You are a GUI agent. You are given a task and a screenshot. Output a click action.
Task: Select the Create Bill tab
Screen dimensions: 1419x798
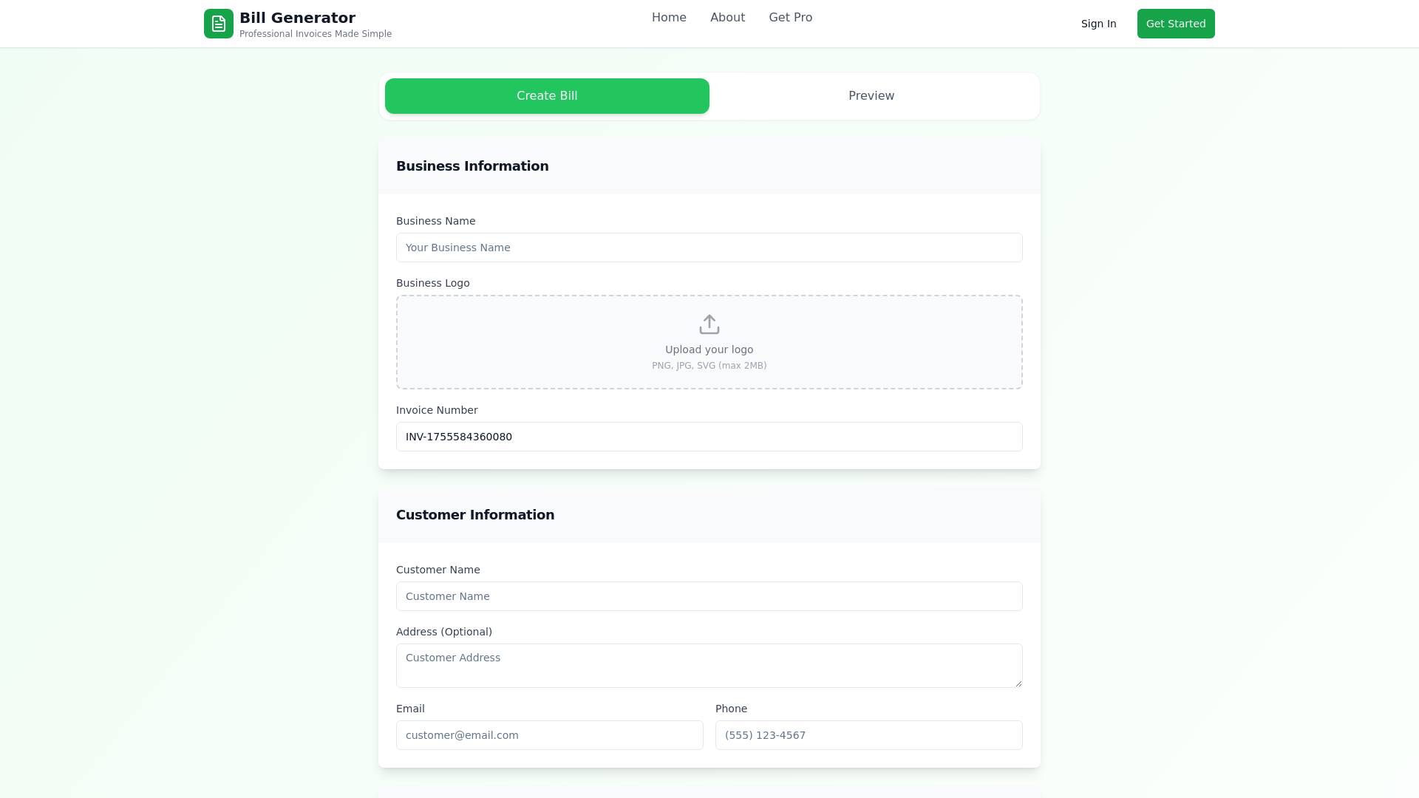tap(547, 96)
